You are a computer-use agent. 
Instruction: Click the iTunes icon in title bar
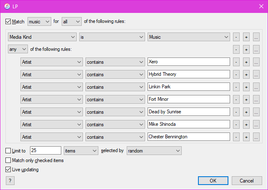click(x=7, y=7)
